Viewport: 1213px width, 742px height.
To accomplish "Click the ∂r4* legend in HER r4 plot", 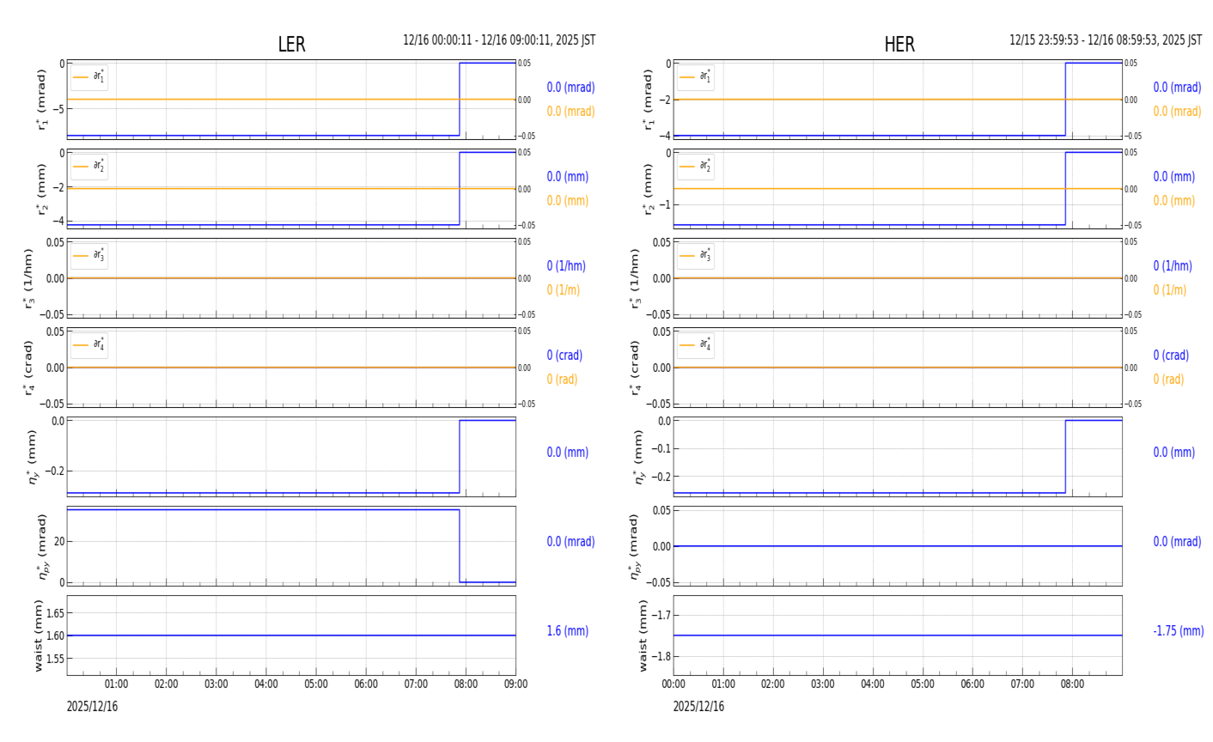I will point(695,345).
